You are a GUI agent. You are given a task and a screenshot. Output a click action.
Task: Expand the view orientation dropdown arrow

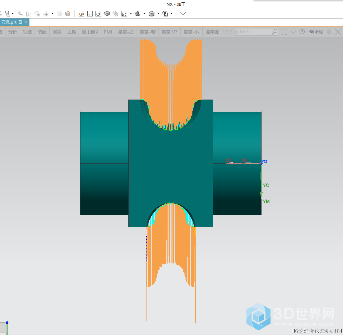point(144,14)
